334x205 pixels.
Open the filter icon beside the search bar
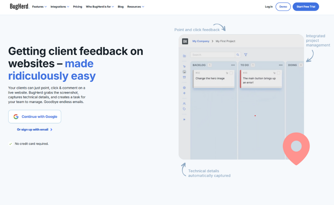coord(245,54)
